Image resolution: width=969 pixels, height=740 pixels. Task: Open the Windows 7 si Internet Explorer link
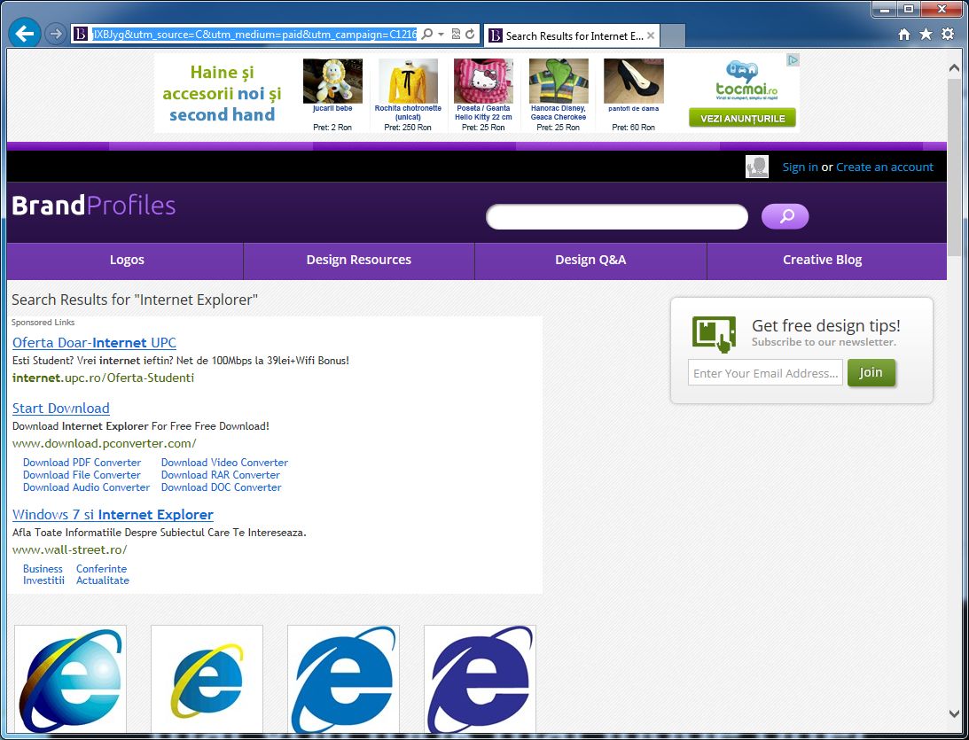[113, 515]
